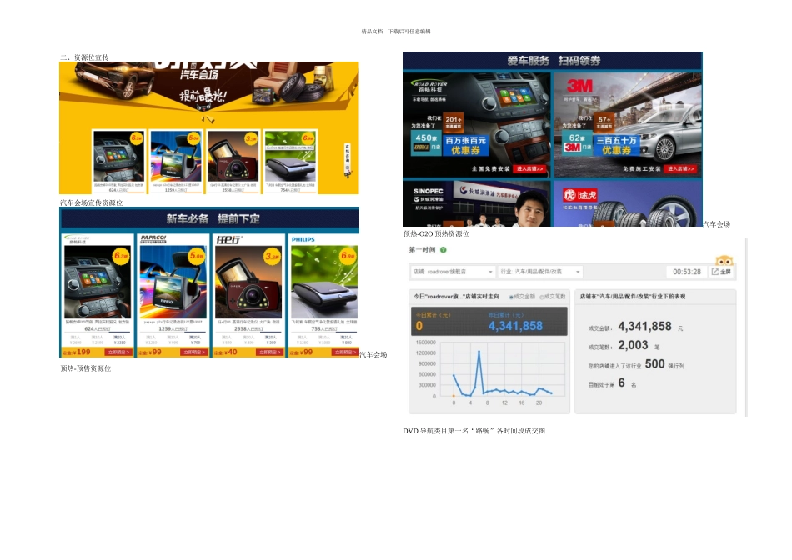Click the 百万张百元优惠券 coupon label
This screenshot has height=560, width=792.
pos(465,146)
